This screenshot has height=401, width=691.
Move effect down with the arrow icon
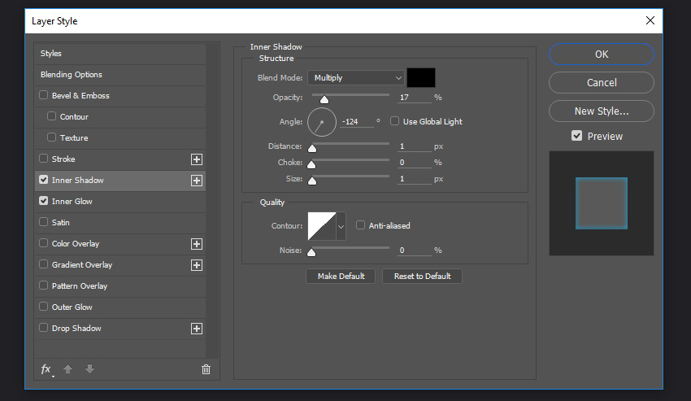(89, 368)
